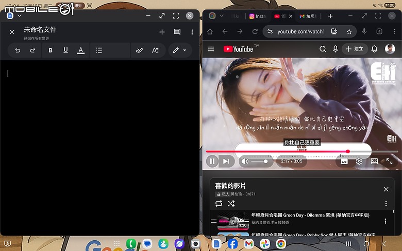Select the highlighter pen icon in Docs toolbar

coord(139,50)
